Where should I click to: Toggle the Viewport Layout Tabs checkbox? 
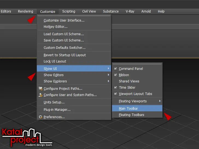tap(115, 94)
